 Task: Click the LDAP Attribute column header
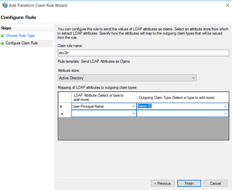(x=104, y=97)
